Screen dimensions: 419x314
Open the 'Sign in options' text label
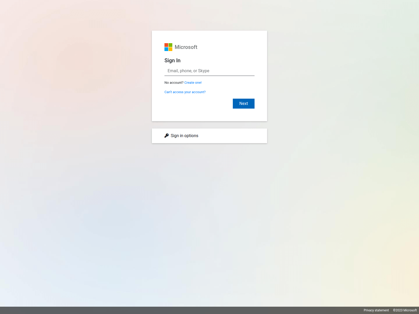pyautogui.click(x=184, y=136)
